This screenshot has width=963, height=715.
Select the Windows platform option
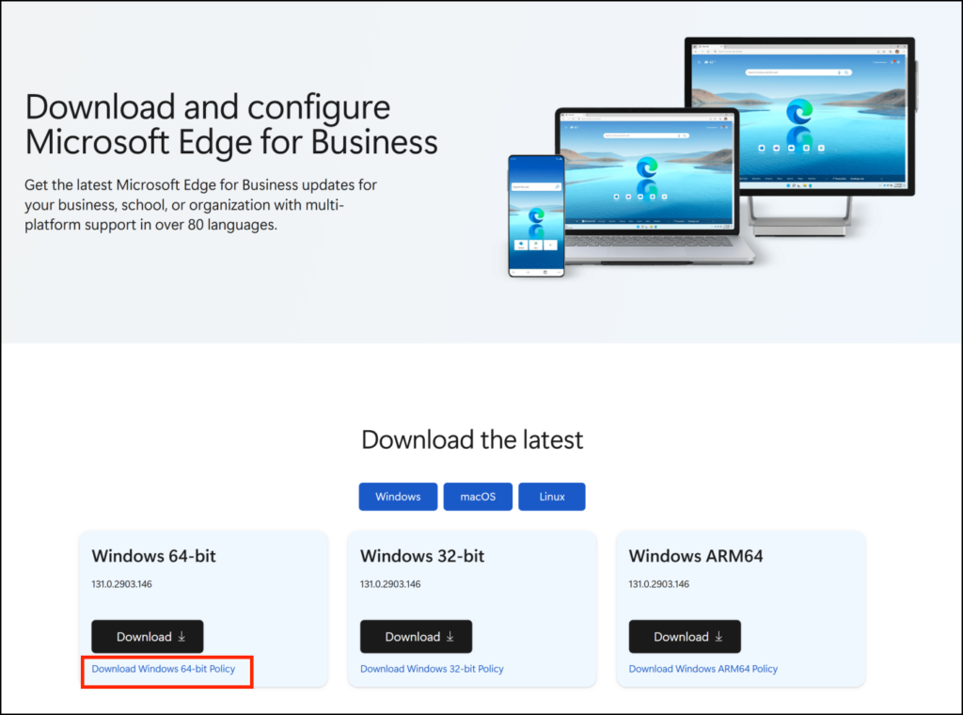(398, 496)
